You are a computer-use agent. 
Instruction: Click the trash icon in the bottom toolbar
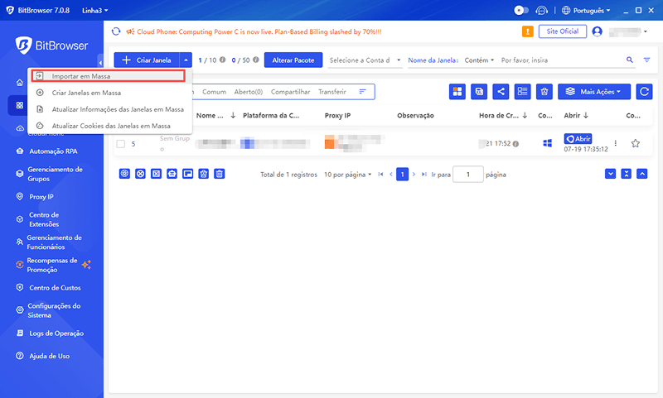point(220,174)
